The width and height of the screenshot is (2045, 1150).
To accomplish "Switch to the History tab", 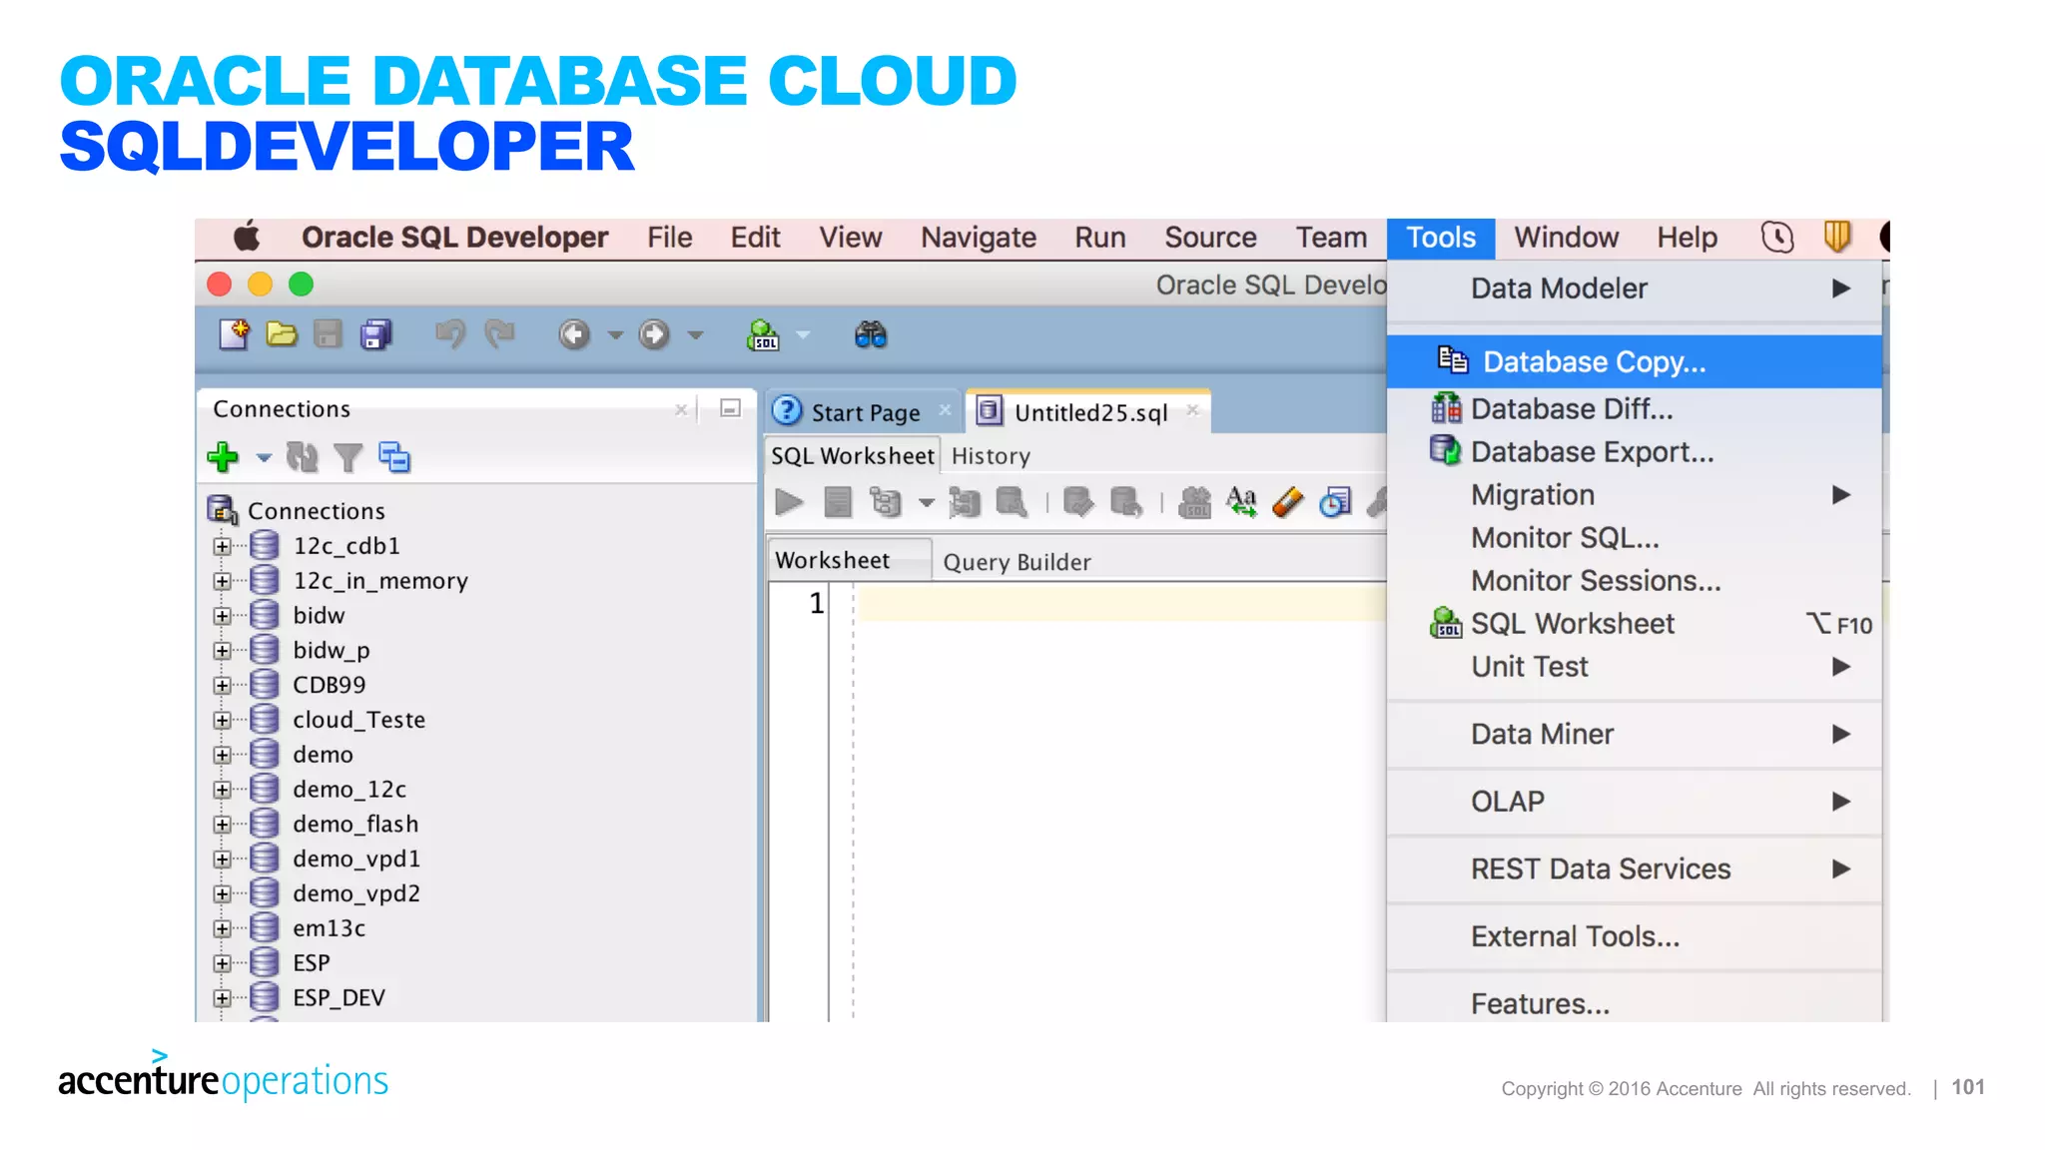I will click(x=991, y=456).
